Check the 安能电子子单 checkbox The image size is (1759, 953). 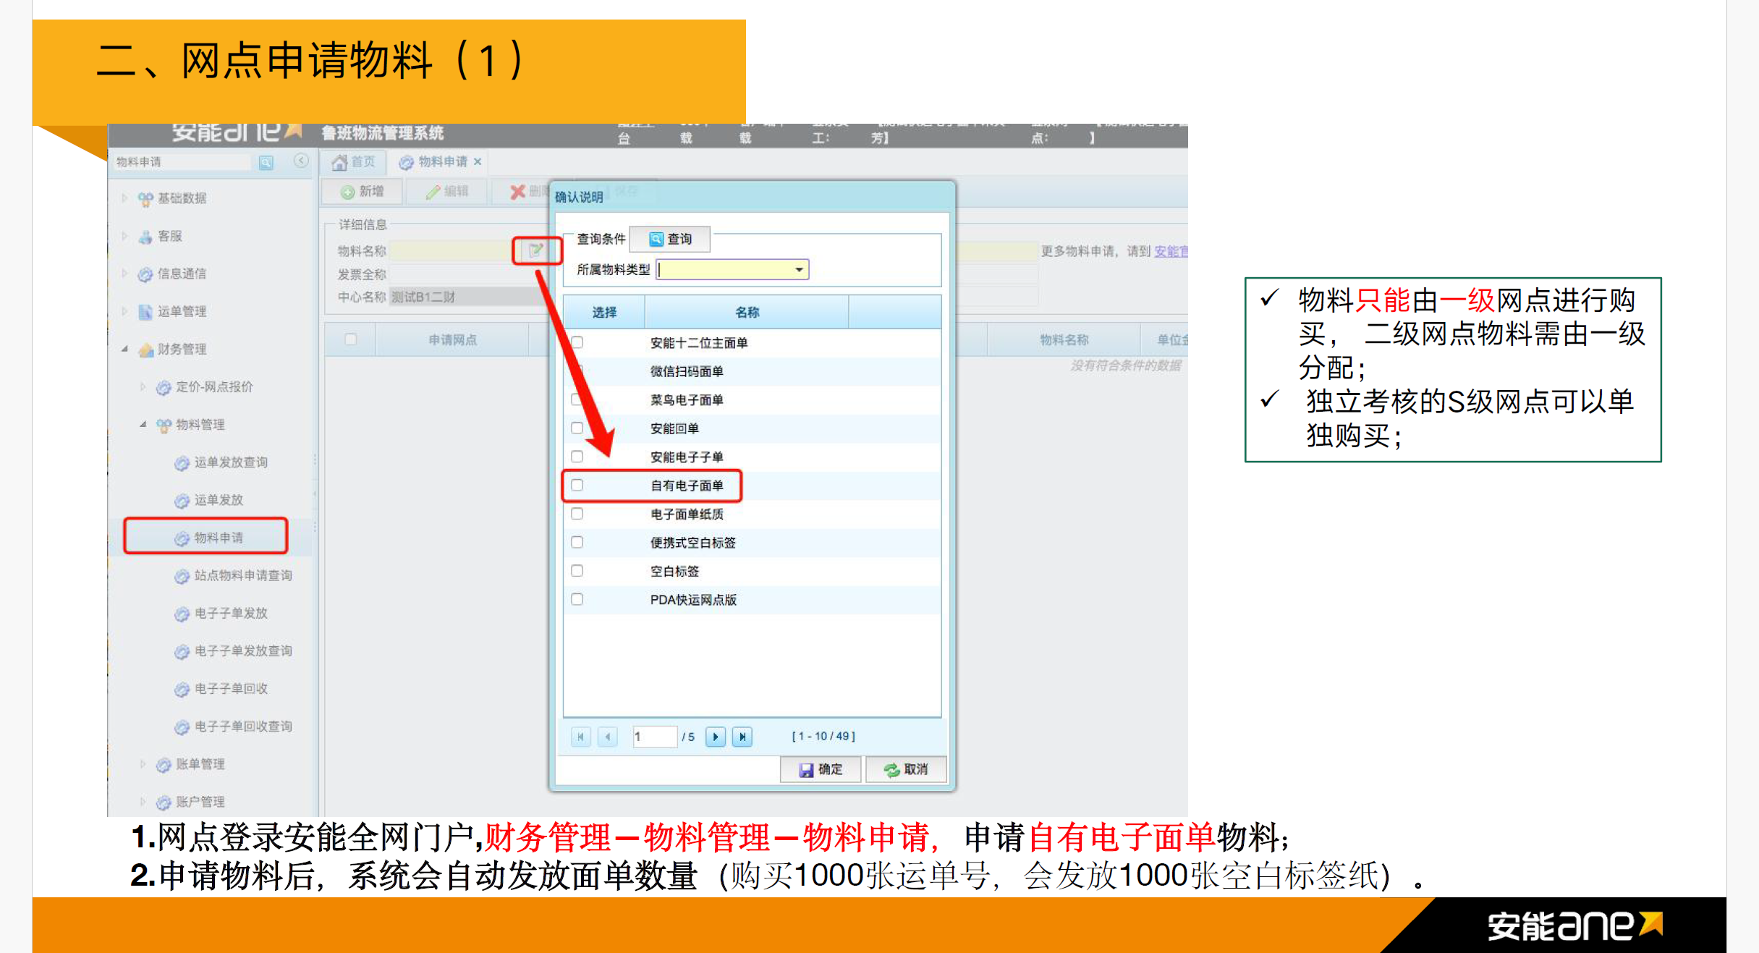[x=577, y=457]
